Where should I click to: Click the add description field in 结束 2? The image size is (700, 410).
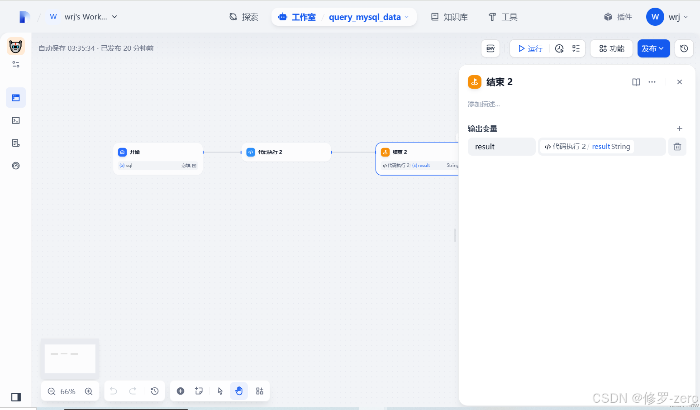pyautogui.click(x=484, y=103)
